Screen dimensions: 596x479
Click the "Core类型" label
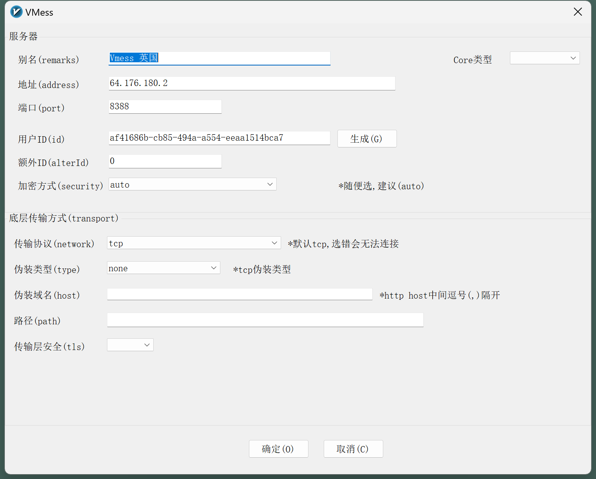coord(473,60)
